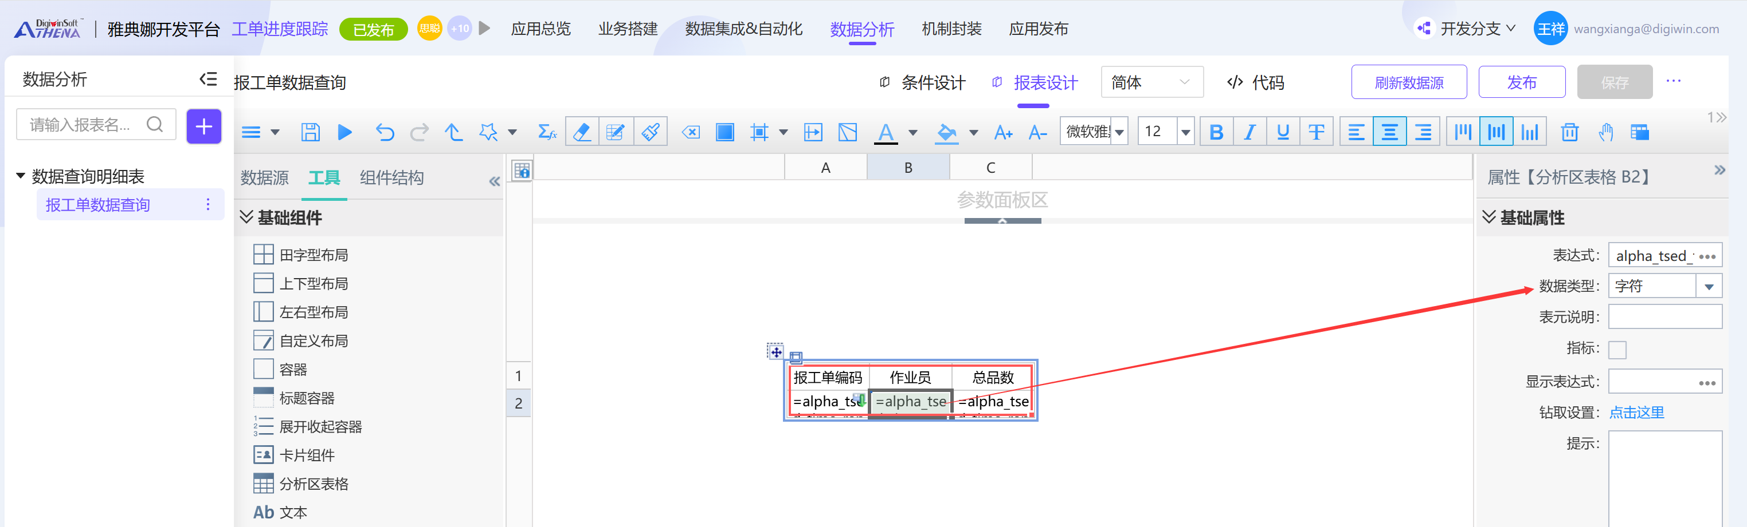The image size is (1747, 527).
Task: Open the 应用总览 menu
Action: tap(540, 29)
